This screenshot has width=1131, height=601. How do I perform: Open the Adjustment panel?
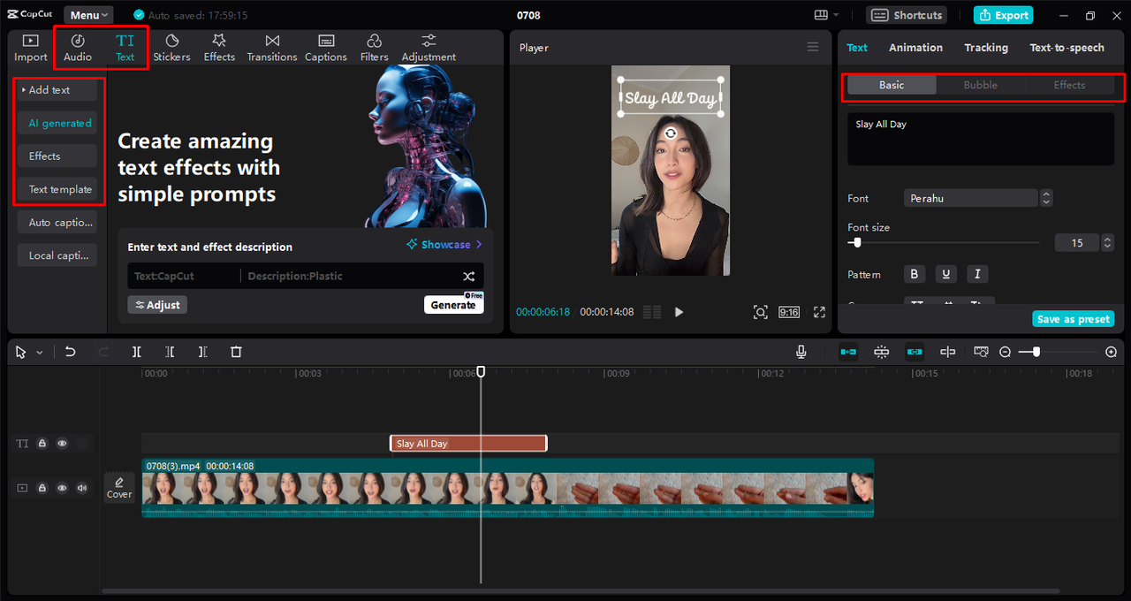pos(429,48)
